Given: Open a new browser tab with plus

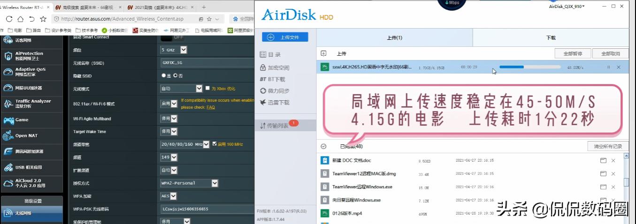Looking at the screenshot, I should (204, 7).
